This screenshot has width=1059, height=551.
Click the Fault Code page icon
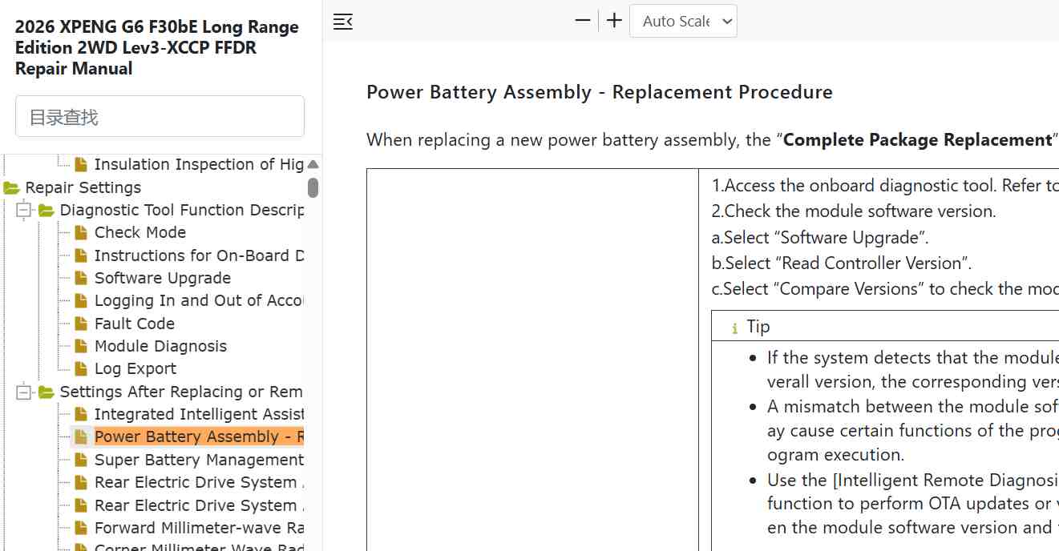(81, 324)
